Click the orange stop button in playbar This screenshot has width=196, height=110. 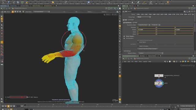(x=8, y=106)
